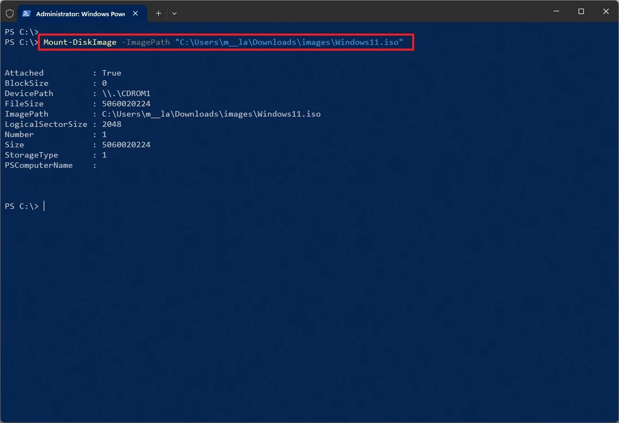Click the ImagePath output value line
Screen dimensions: 619x423
211,114
